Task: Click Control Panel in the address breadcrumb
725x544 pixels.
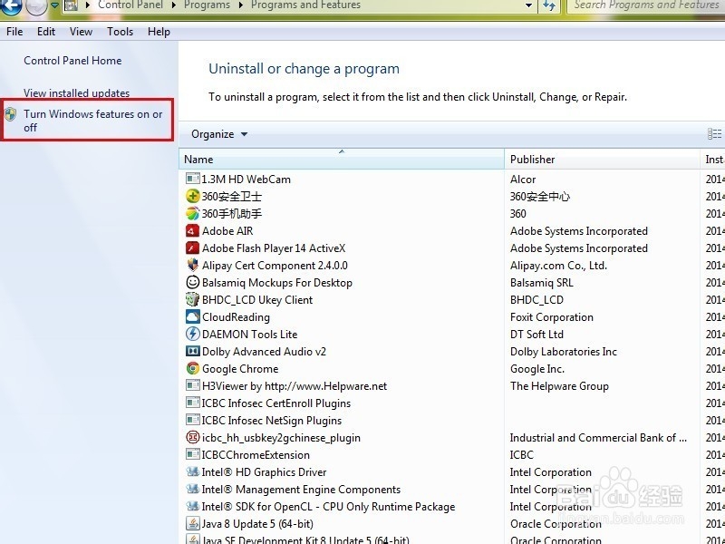Action: coord(130,5)
